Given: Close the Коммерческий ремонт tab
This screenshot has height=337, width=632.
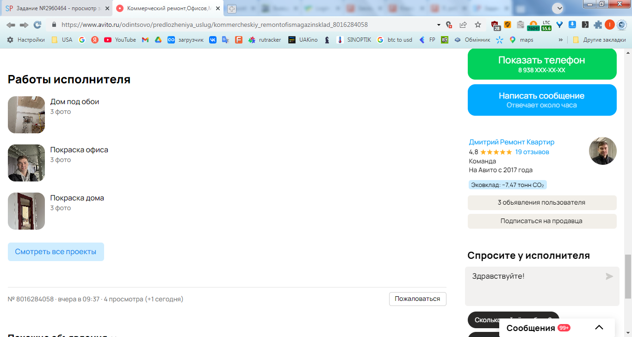Looking at the screenshot, I should tap(218, 8).
